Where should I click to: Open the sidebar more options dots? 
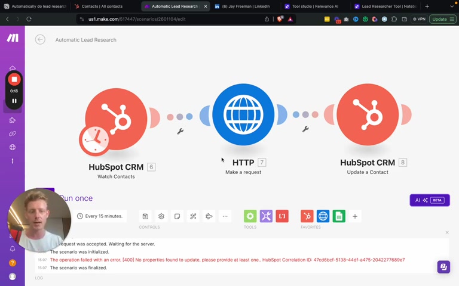click(13, 161)
